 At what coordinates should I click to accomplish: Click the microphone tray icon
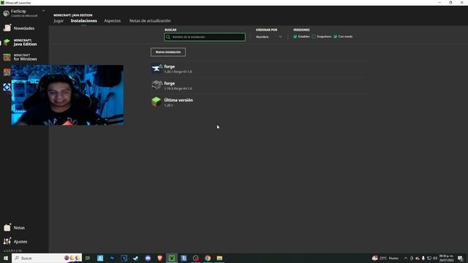423,258
